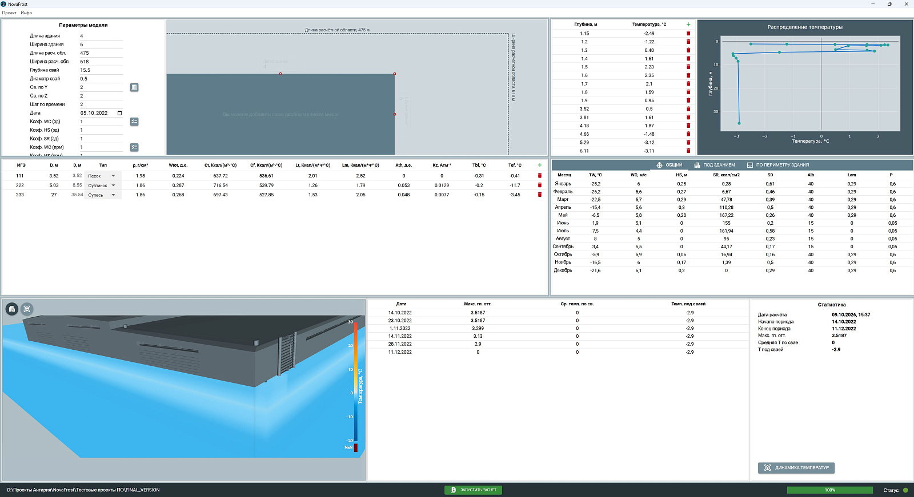The height and width of the screenshot is (497, 914).
Task: Click the 3D cube view button in viewport
Action: tap(27, 309)
